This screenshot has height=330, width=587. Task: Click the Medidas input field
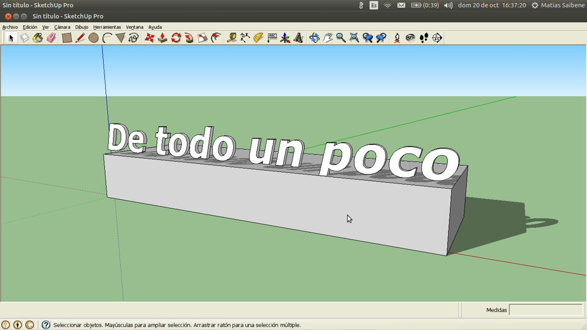pos(546,310)
